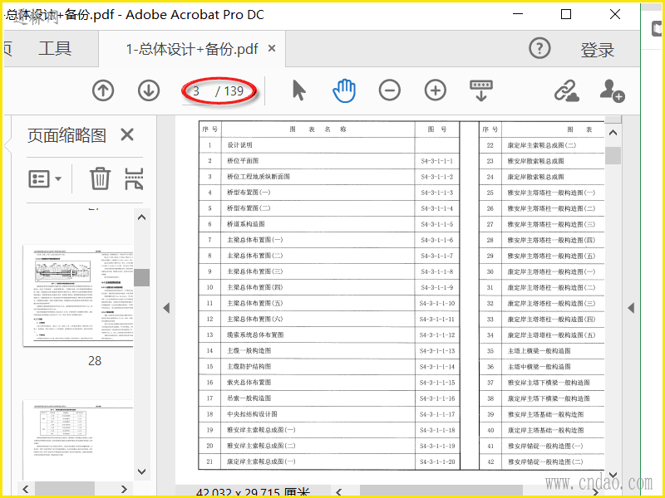Click drawing number S4-3-1-1-1

tap(437, 161)
